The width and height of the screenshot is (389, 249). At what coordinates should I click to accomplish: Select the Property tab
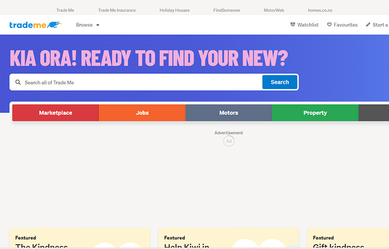(315, 113)
